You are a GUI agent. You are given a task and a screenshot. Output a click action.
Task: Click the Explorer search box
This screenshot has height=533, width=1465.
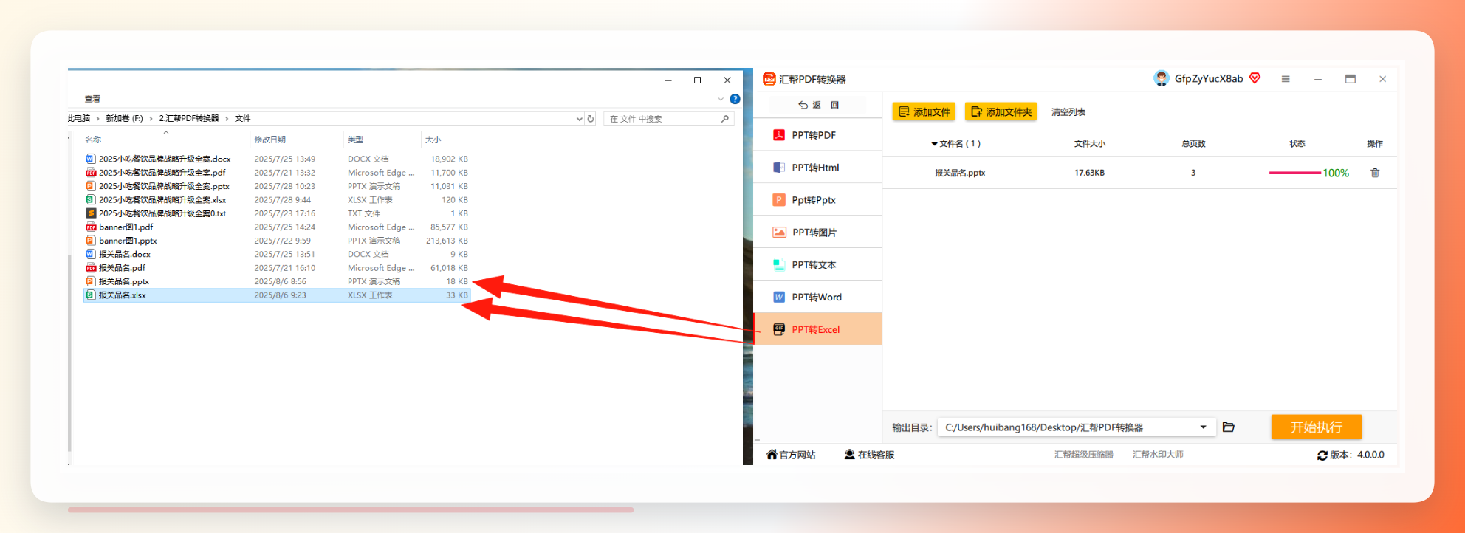tap(669, 119)
